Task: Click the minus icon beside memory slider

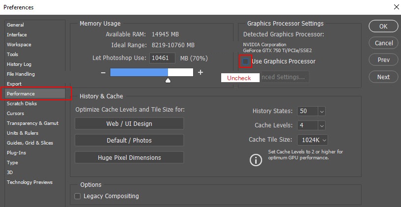Action: point(103,72)
